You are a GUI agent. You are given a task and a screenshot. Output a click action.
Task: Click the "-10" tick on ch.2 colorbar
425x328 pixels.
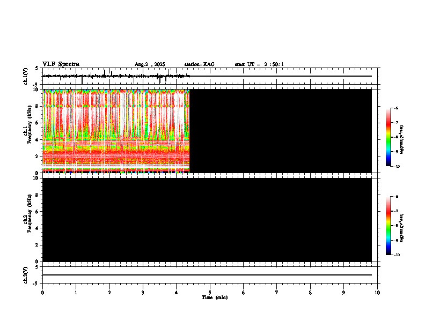[397, 255]
